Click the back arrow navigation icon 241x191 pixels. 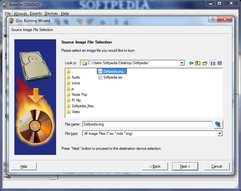pyautogui.click(x=191, y=63)
